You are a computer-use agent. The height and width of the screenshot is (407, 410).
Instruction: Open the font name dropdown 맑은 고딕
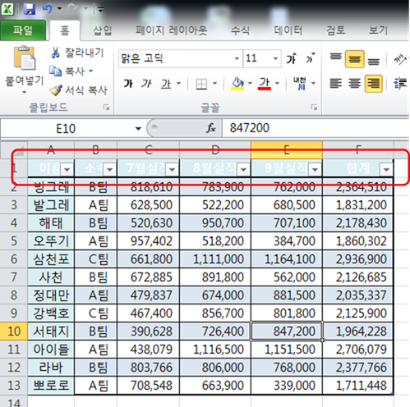[x=237, y=58]
